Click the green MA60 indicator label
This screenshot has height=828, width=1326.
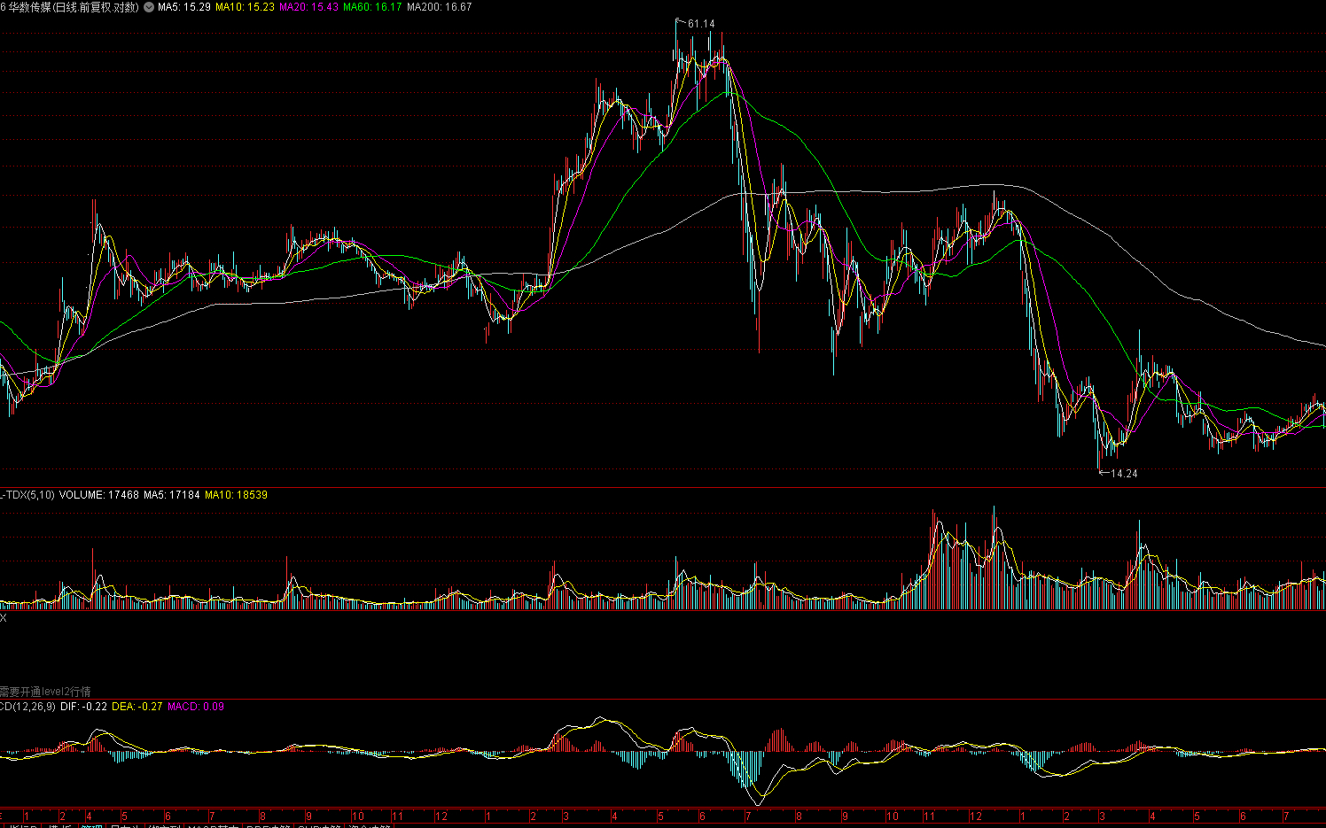(x=372, y=7)
